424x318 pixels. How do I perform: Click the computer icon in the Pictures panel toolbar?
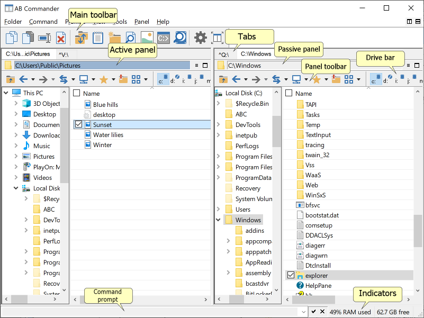(x=84, y=79)
